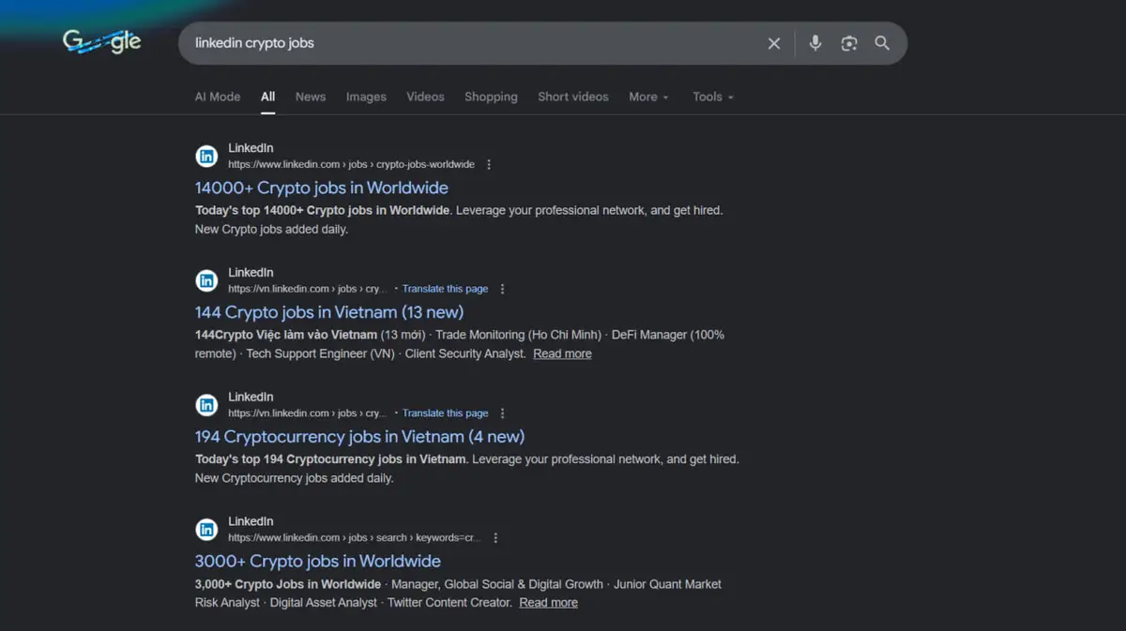The height and width of the screenshot is (631, 1126).
Task: Switch to the News tab
Action: (310, 97)
